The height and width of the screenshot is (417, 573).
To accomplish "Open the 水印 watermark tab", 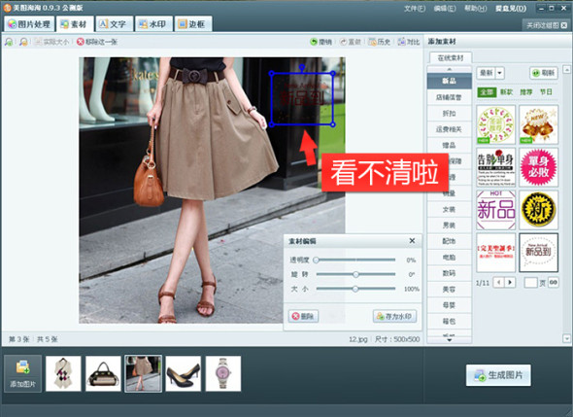I will [153, 24].
